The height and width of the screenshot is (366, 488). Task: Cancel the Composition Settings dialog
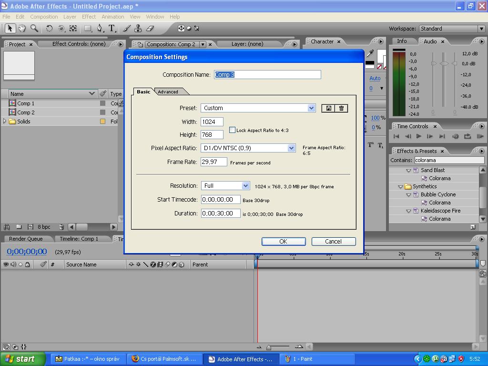click(333, 242)
